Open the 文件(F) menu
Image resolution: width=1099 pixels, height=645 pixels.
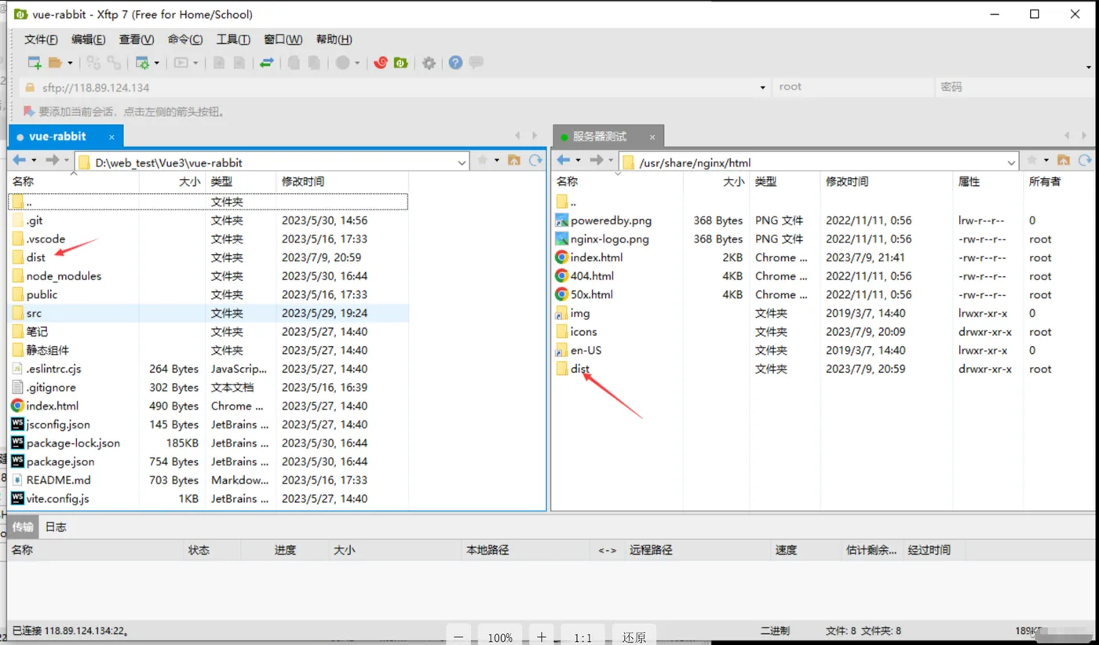[x=41, y=39]
